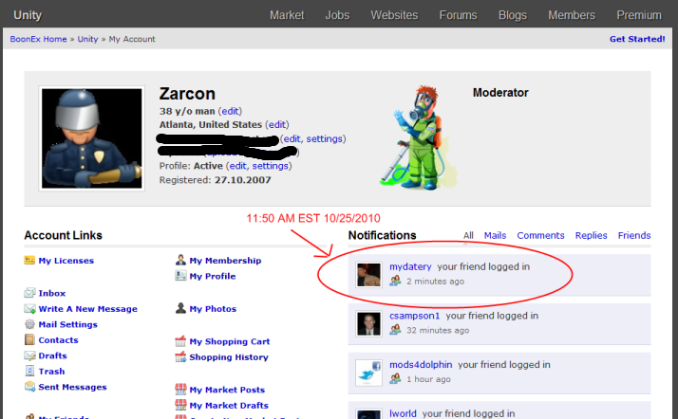This screenshot has width=678, height=419.
Task: Filter notifications by Comments
Action: (540, 236)
